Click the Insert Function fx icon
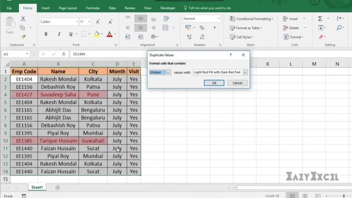The width and height of the screenshot is (352, 198). 64,54
